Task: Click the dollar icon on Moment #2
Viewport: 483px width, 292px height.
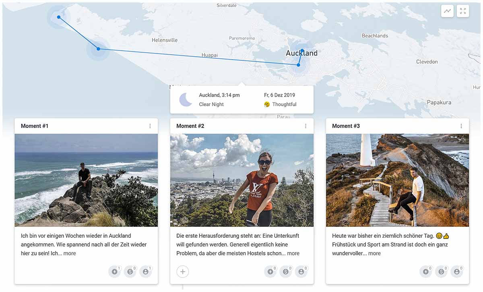Action: click(286, 271)
